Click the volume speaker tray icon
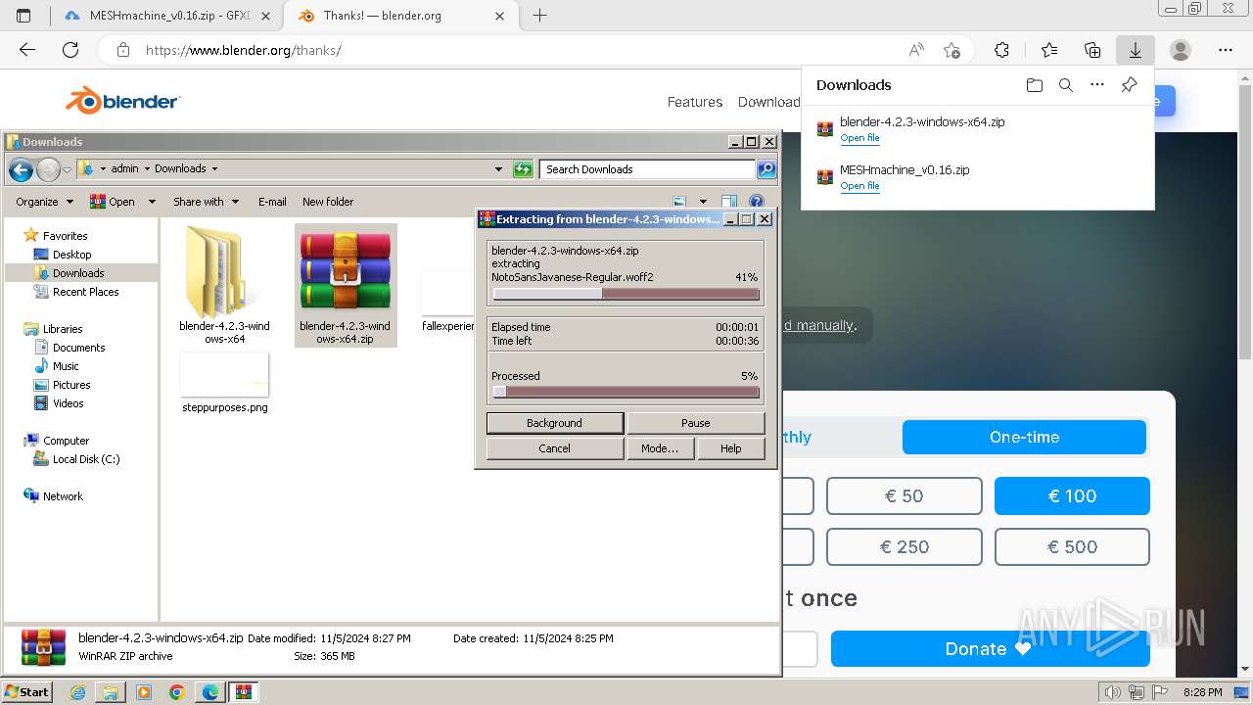Viewport: 1253px width, 705px height. (1111, 692)
